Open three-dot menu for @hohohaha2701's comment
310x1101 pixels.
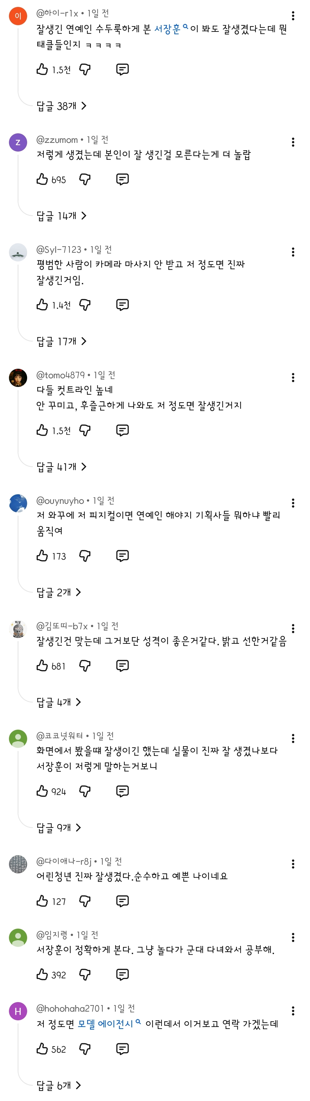pos(292,1011)
